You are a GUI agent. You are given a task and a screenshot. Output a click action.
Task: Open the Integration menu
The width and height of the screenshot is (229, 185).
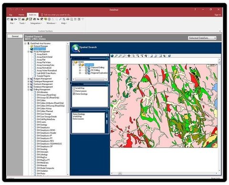[x=36, y=23]
